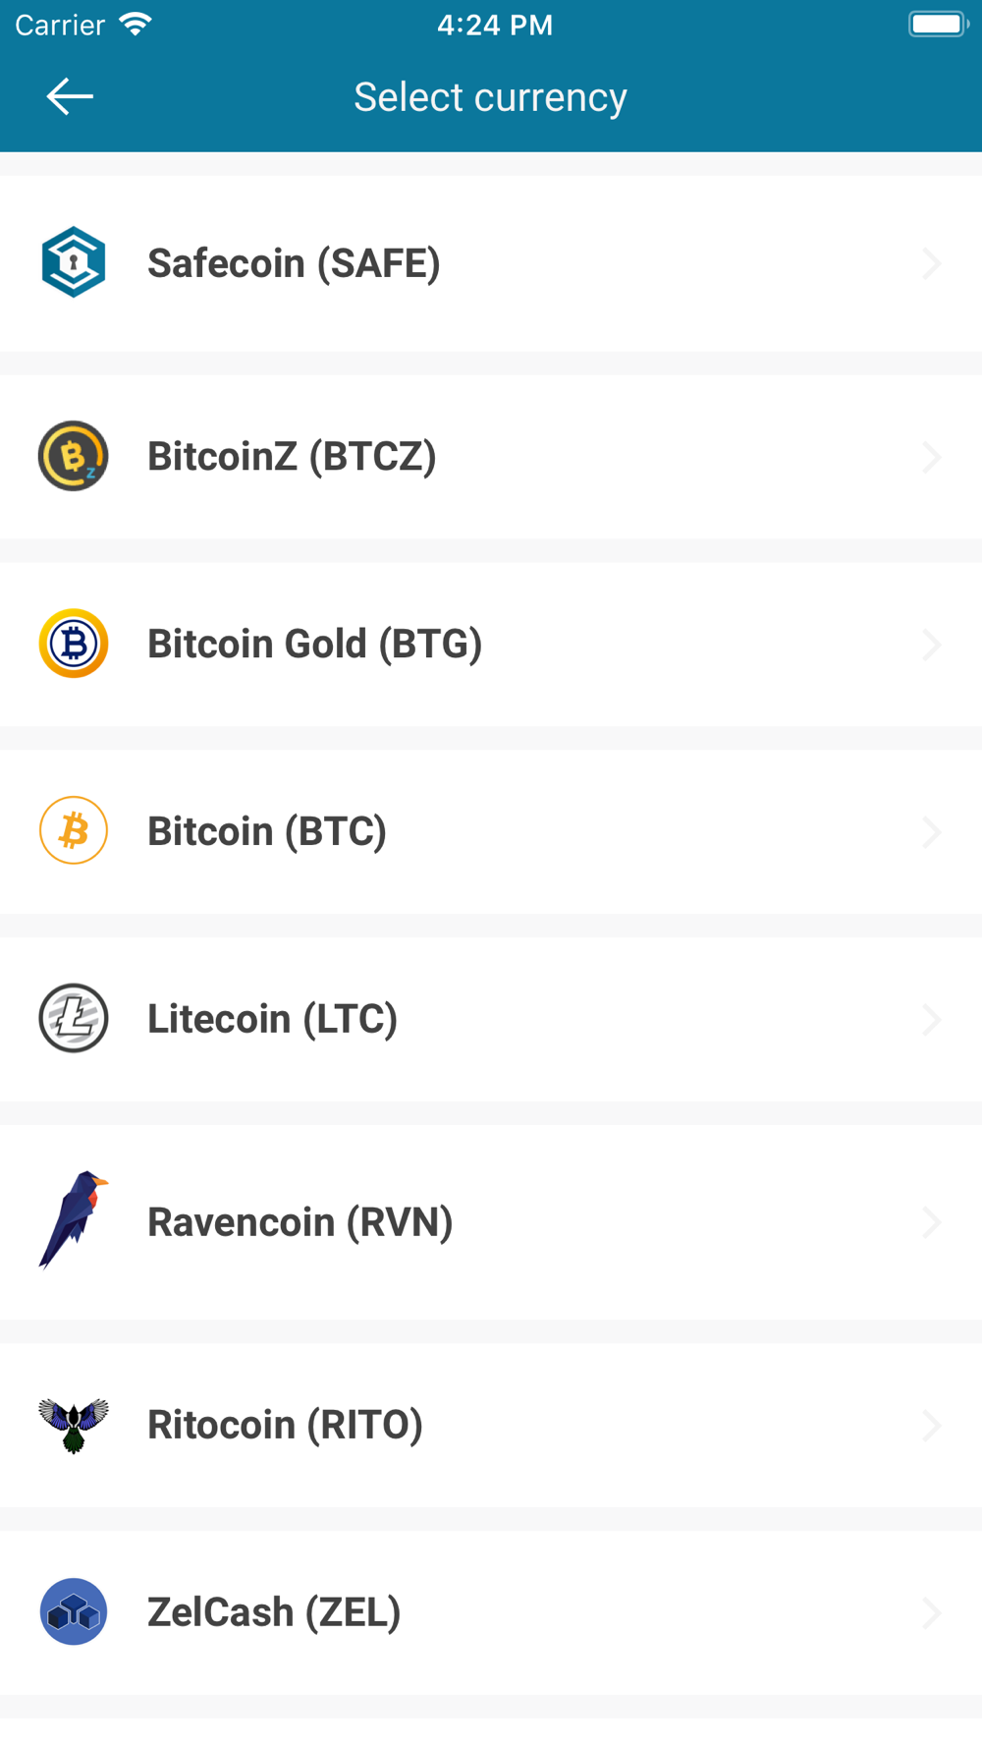Viewport: 982px width, 1747px height.
Task: Open Litecoin via its right chevron
Action: (x=932, y=1019)
